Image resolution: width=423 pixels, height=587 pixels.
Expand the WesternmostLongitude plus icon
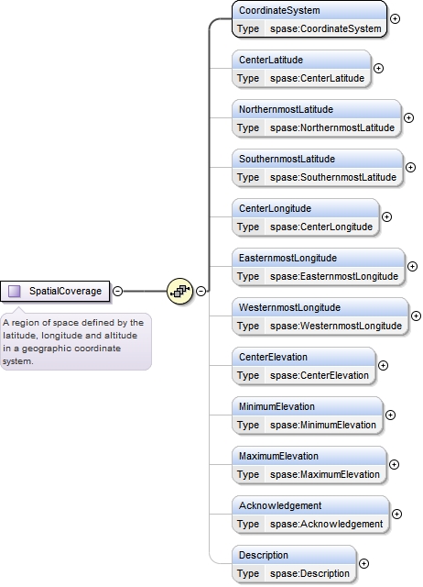pyautogui.click(x=417, y=316)
